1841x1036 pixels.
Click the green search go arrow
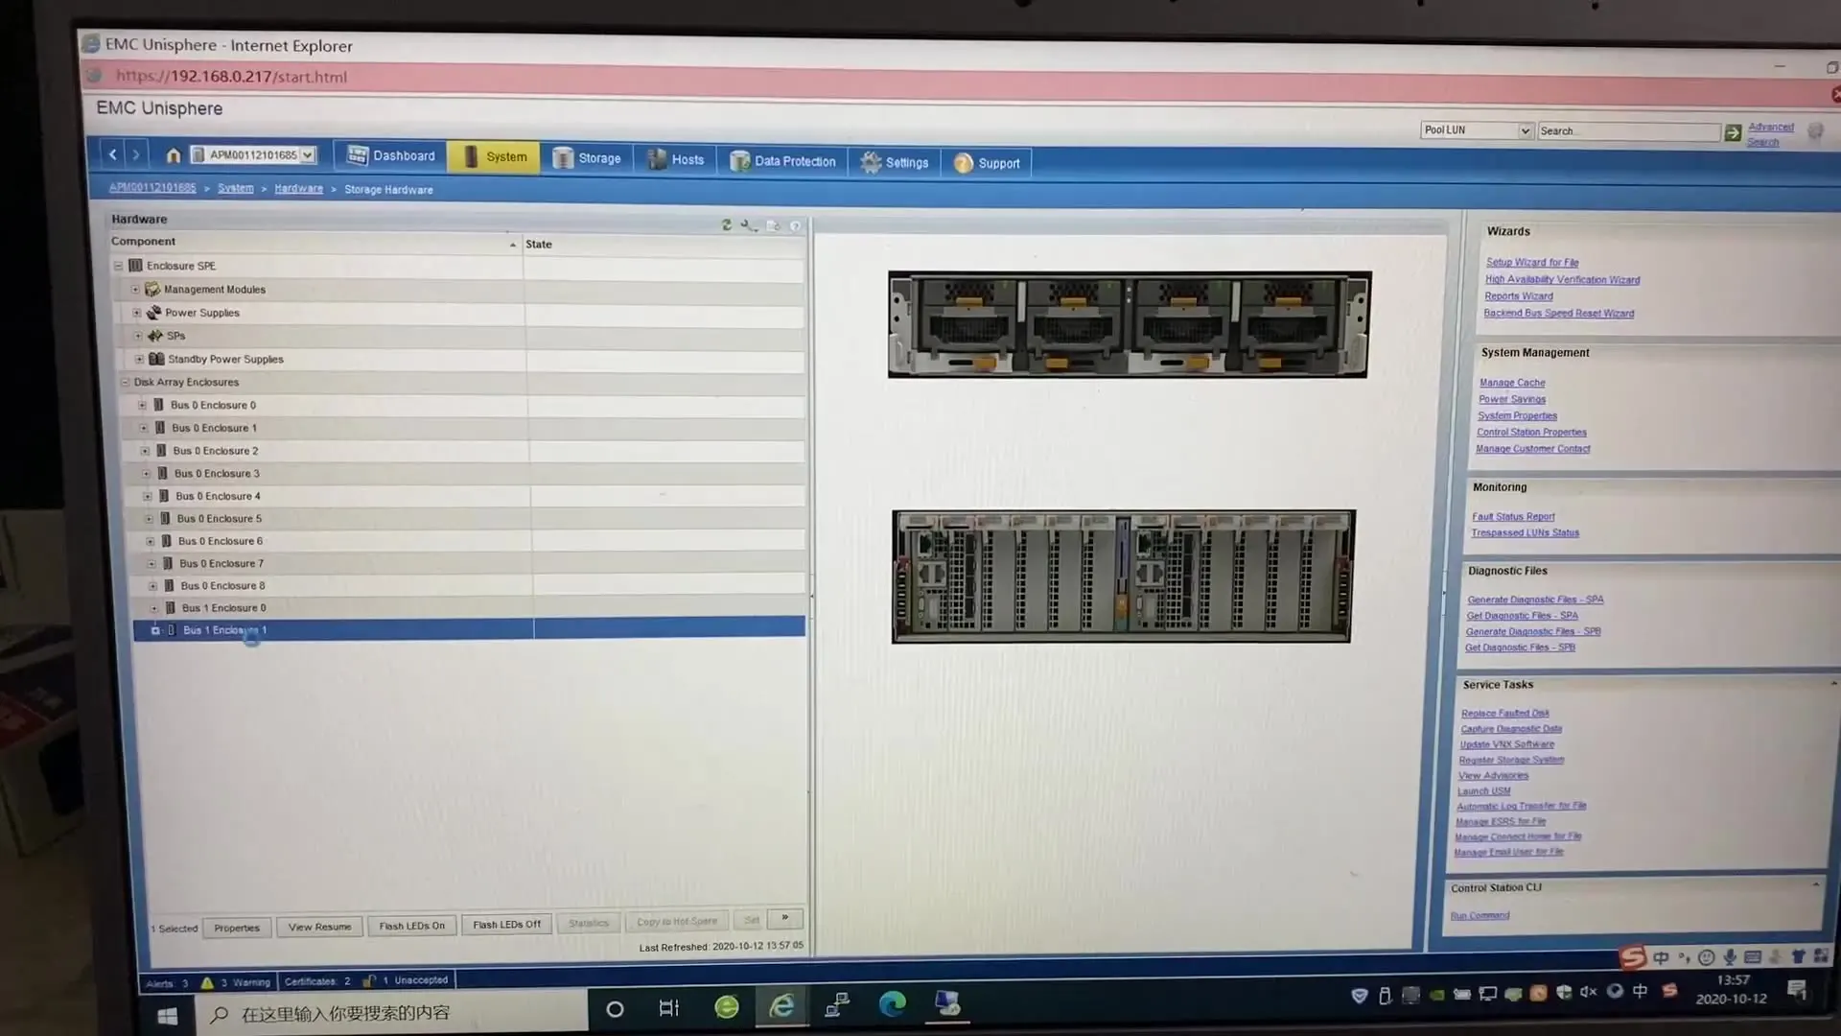click(1733, 132)
